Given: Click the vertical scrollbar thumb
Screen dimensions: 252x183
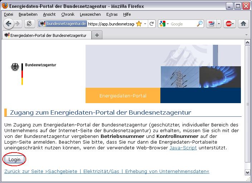Looking at the screenshot, I should click(x=247, y=104).
